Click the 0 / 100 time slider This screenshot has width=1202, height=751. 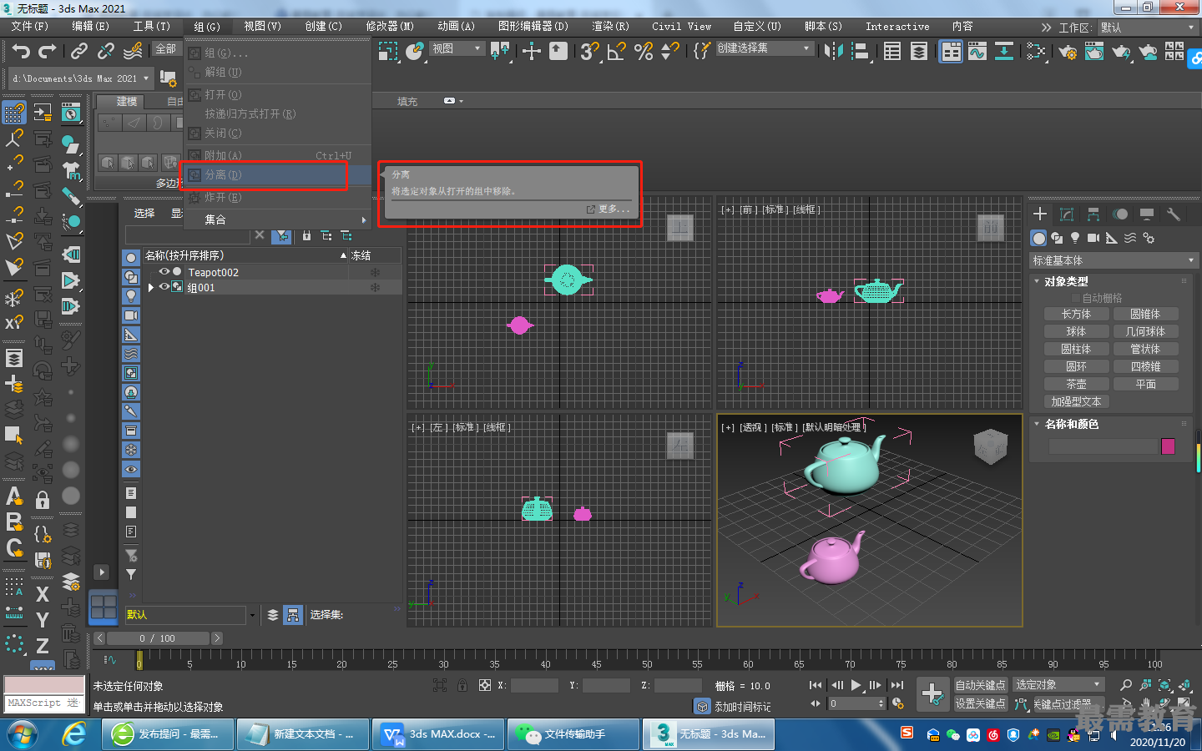coord(158,638)
